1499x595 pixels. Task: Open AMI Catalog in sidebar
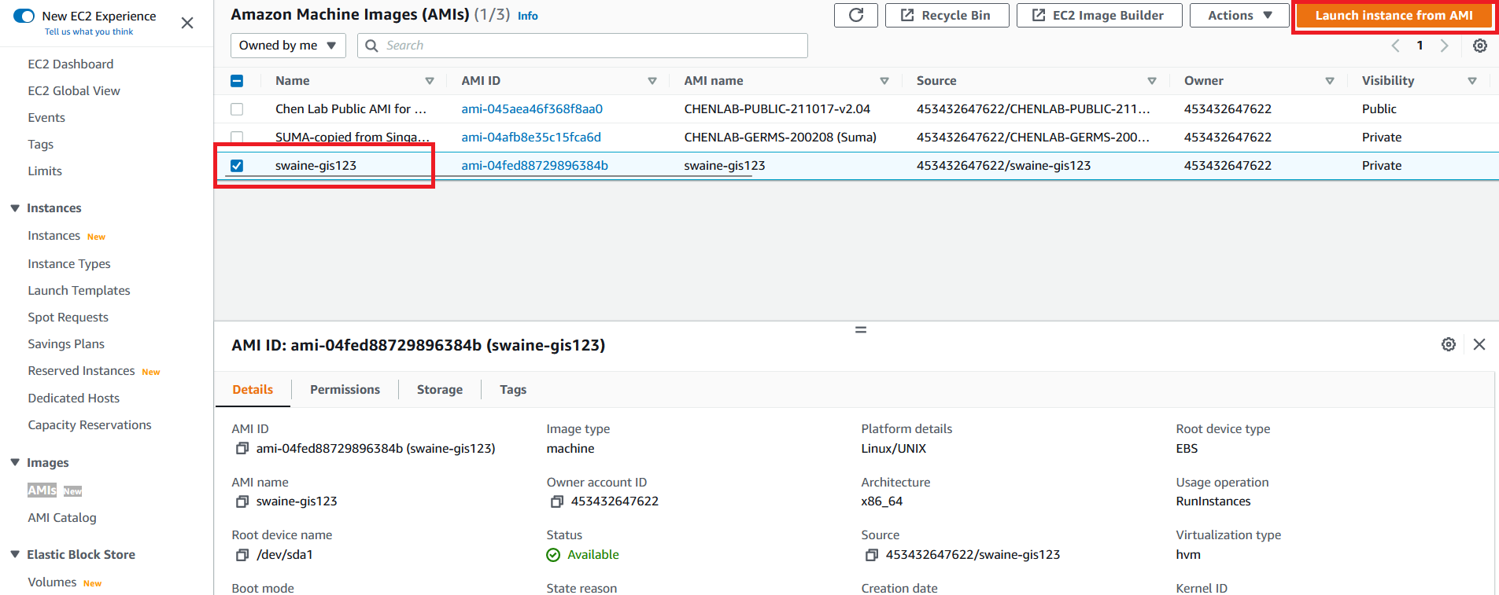click(62, 518)
